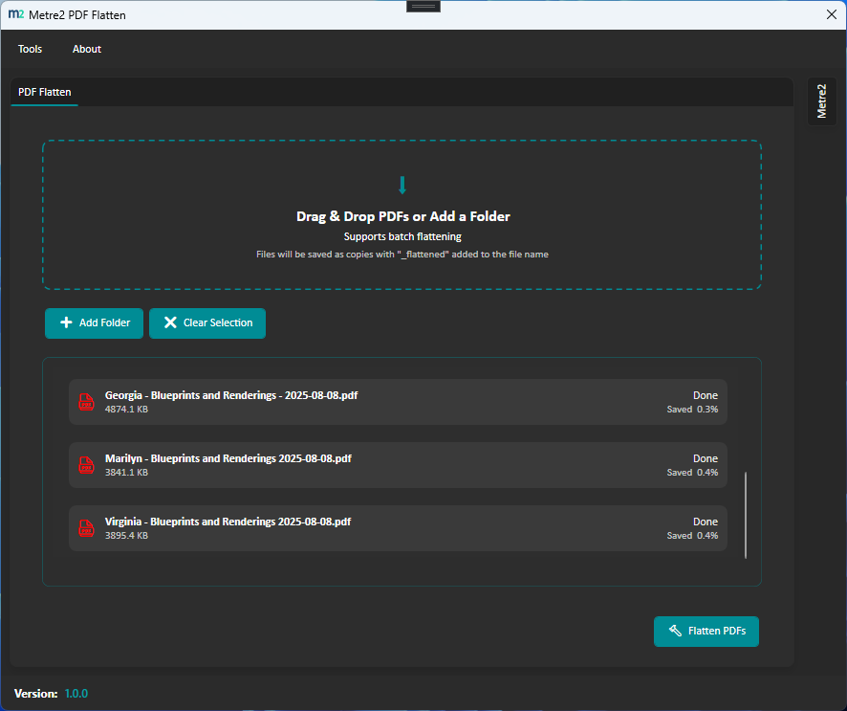
Task: Click the brush icon on Flatten PDFs button
Action: click(x=674, y=632)
